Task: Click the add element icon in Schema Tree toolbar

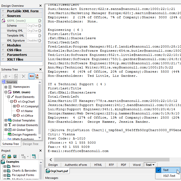Action: (x=5, y=76)
